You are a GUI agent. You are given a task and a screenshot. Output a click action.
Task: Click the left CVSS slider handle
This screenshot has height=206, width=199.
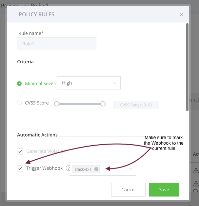57,104
